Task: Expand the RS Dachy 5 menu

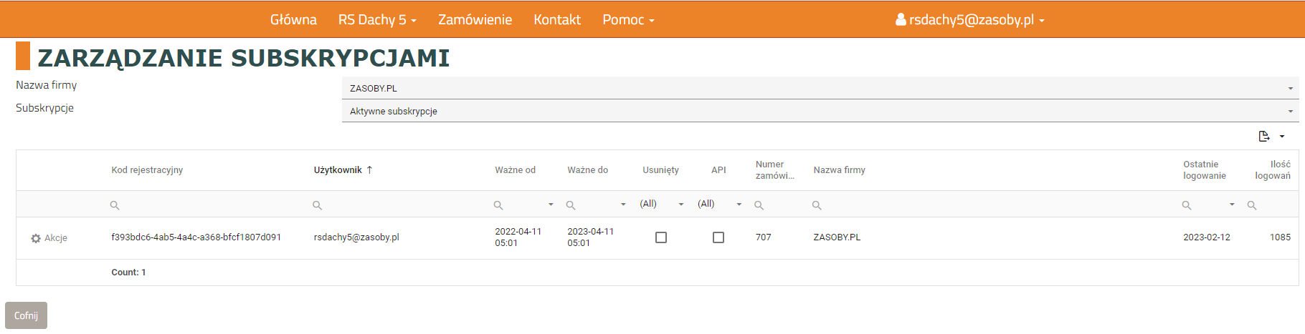Action: [377, 19]
